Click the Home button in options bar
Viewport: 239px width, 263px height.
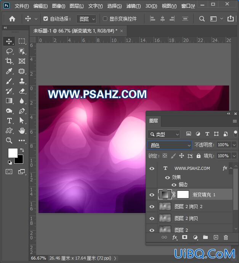tap(12, 19)
